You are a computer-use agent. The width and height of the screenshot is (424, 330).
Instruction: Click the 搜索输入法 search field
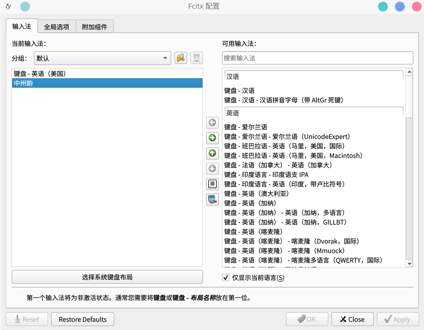pos(317,58)
